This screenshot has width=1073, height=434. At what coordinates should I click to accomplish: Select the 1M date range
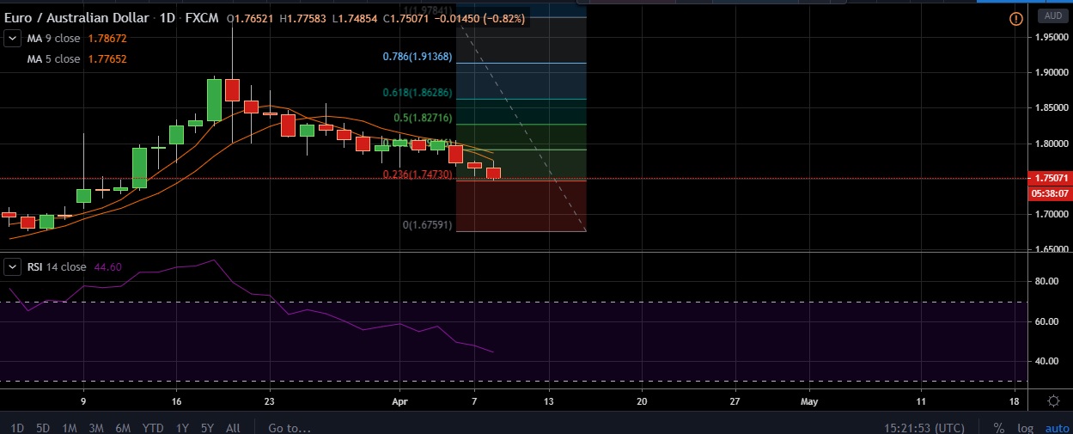click(x=70, y=427)
